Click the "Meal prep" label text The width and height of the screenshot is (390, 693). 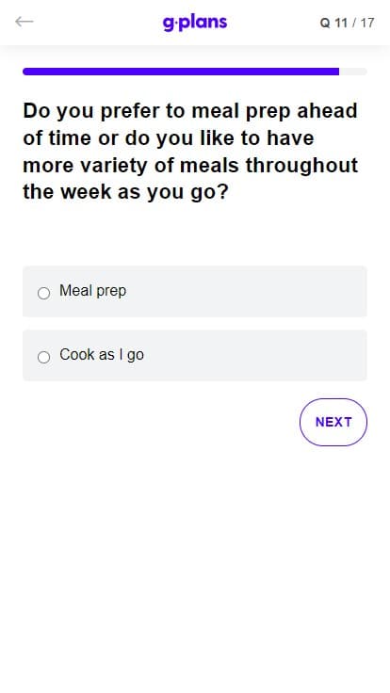pos(93,291)
